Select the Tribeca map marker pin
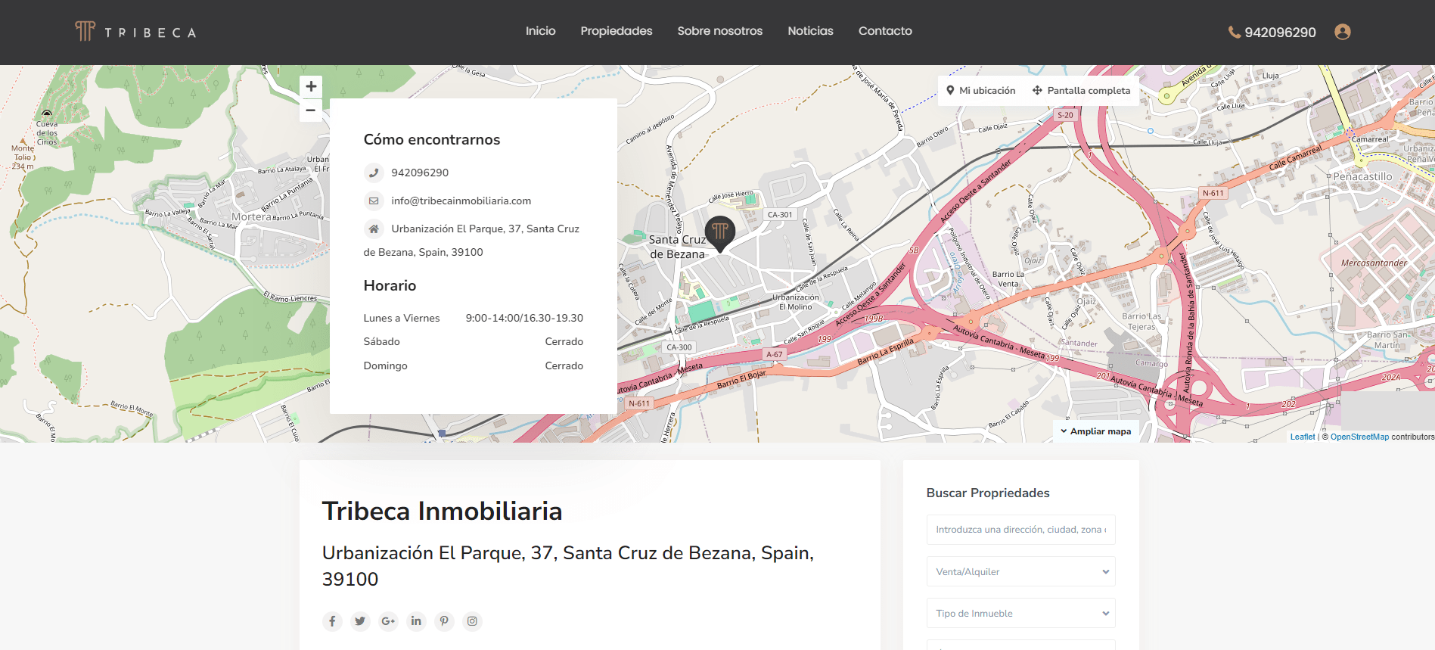This screenshot has width=1435, height=650. (720, 234)
